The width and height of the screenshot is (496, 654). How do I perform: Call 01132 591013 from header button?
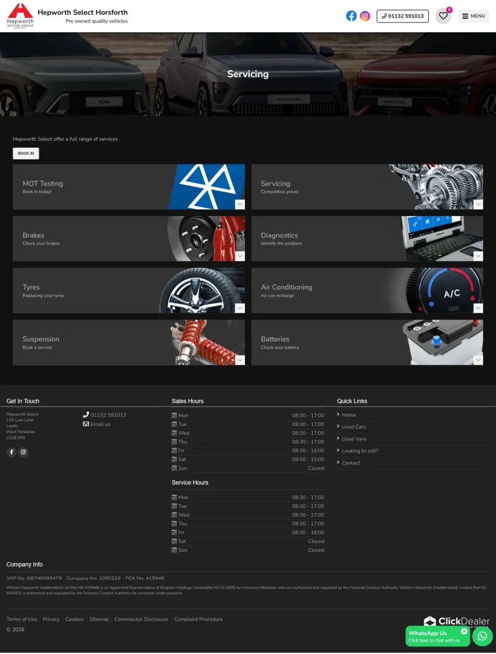403,16
